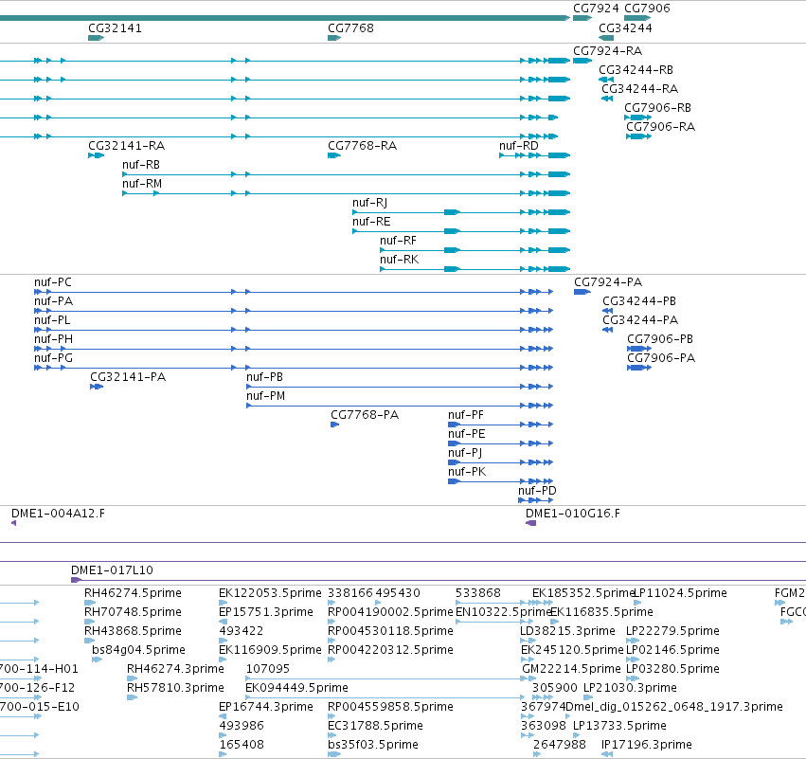Viewport: 806px width, 759px height.
Task: Select the CG7906-RA transcript glyph
Action: [639, 136]
